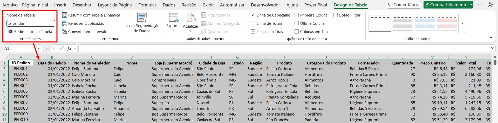Click the insert function fx icon

point(69,48)
